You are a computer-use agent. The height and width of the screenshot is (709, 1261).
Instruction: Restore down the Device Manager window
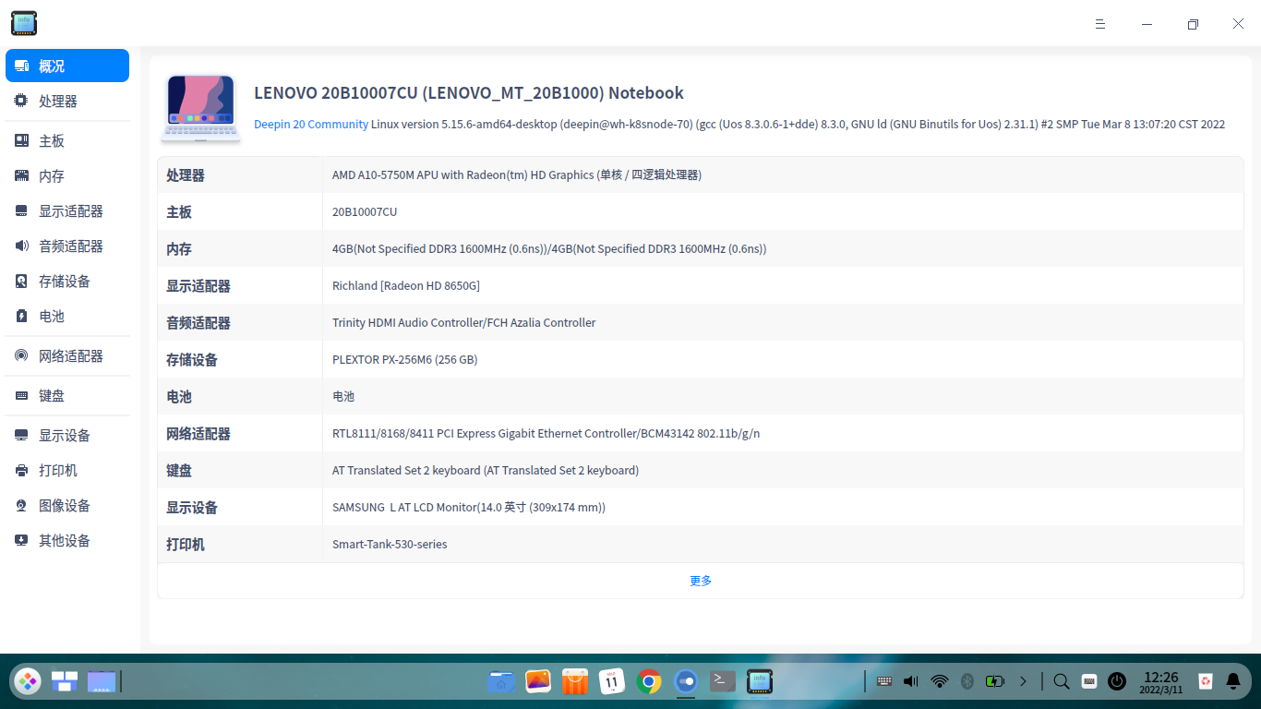coord(1193,24)
